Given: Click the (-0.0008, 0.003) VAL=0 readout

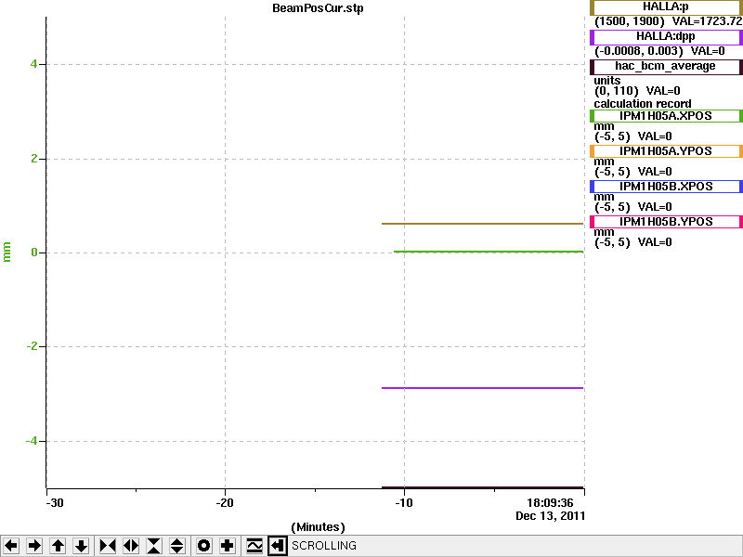Looking at the screenshot, I should pos(659,51).
